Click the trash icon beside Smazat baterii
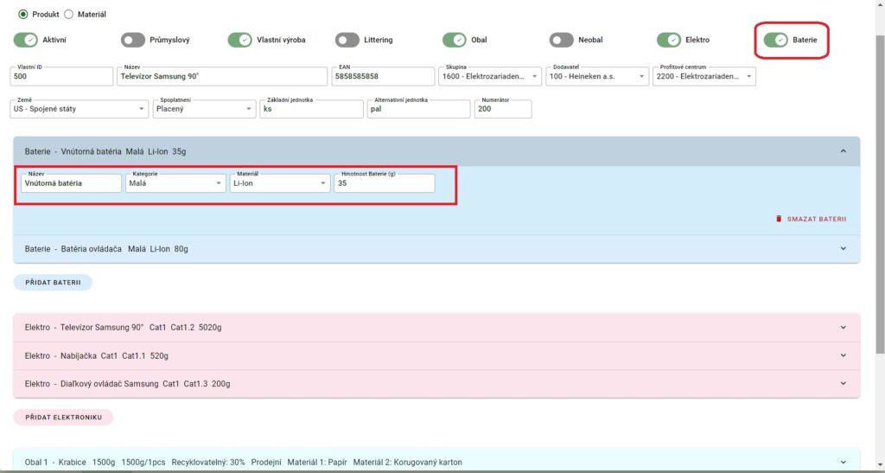This screenshot has width=885, height=473. [x=779, y=219]
